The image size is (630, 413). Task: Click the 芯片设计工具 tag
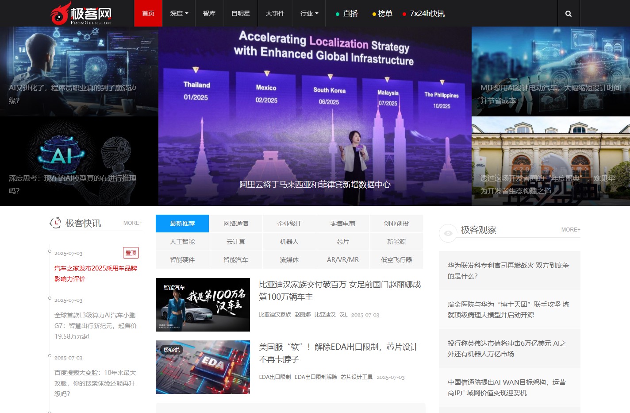pos(357,377)
